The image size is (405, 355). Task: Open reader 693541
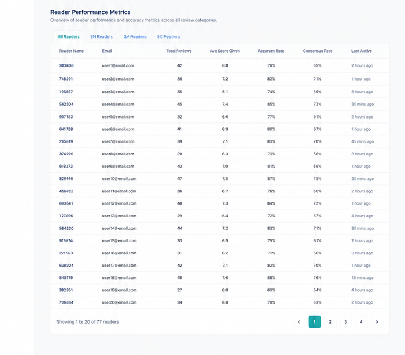[x=66, y=203]
